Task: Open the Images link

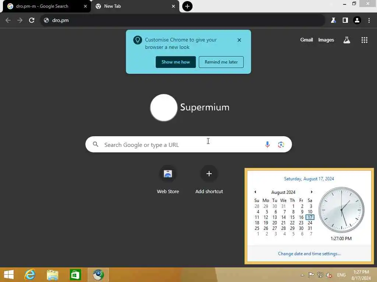Action: [x=326, y=40]
